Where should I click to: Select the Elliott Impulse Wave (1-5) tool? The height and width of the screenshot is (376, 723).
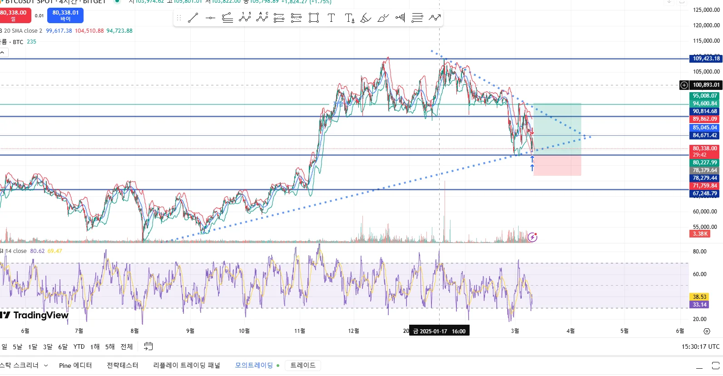(245, 18)
